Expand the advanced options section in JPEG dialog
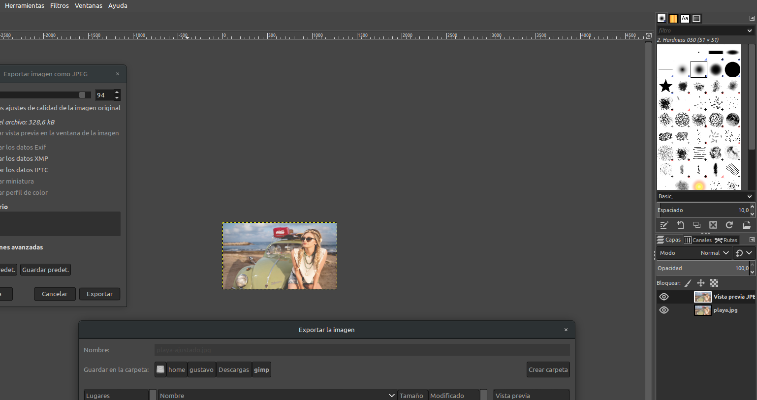The image size is (757, 400). pos(22,247)
